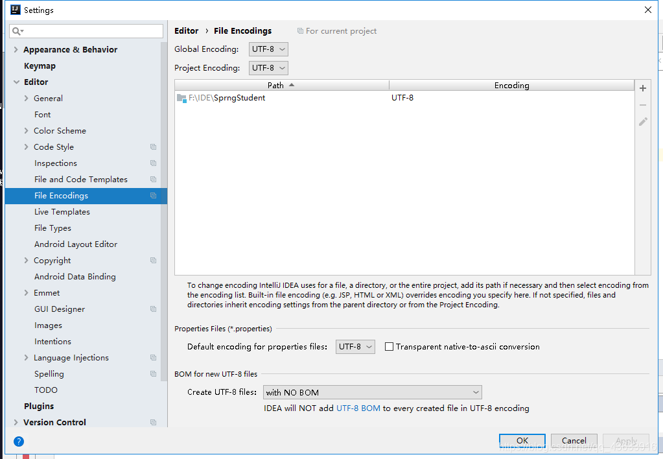Expand the Appearance & Behavior section
The image size is (663, 459).
click(16, 49)
